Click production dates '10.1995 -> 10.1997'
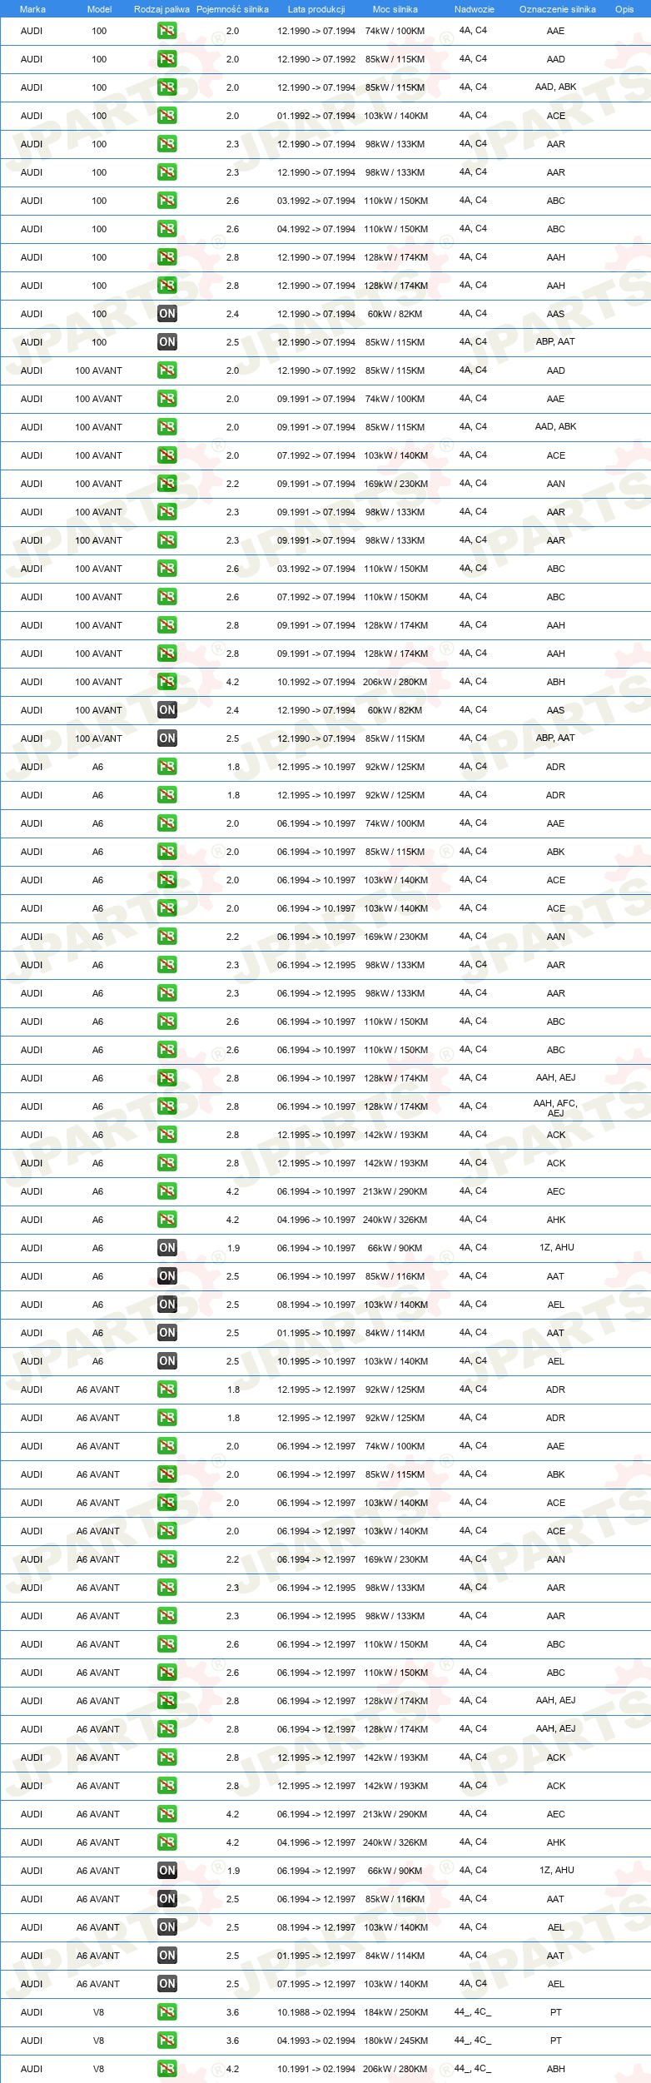The width and height of the screenshot is (651, 2083). (316, 1361)
